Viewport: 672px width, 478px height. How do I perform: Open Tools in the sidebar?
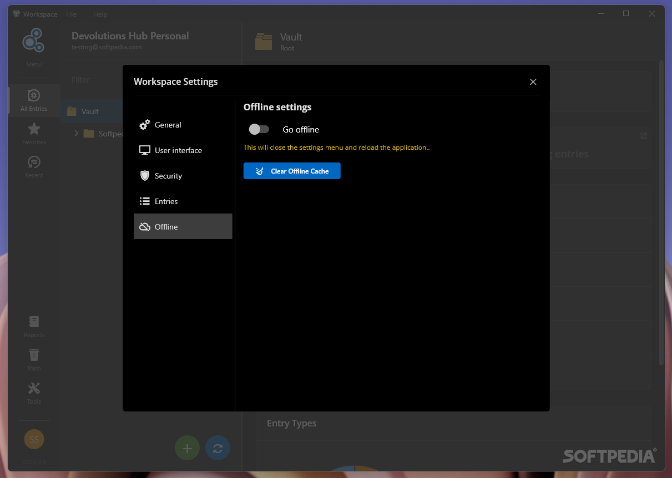pos(34,393)
